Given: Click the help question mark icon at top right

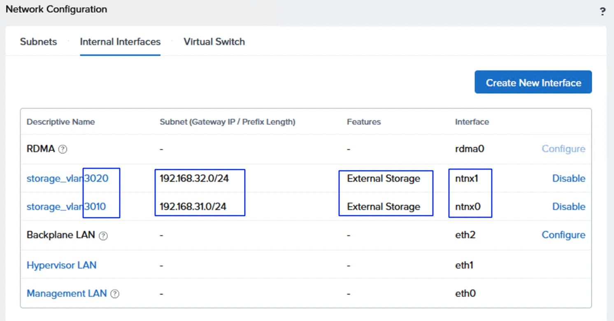Looking at the screenshot, I should tap(602, 12).
